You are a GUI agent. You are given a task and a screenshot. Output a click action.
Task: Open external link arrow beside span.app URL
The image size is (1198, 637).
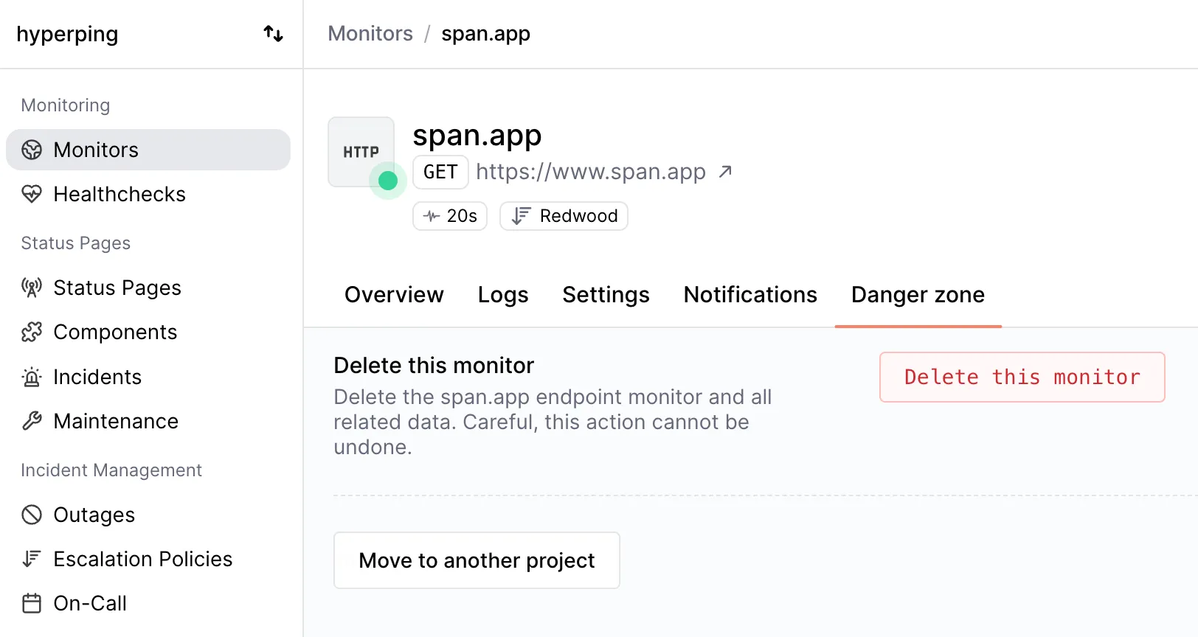(725, 172)
